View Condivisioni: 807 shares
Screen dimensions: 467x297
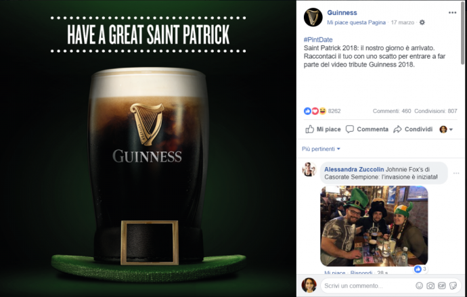[435, 111]
